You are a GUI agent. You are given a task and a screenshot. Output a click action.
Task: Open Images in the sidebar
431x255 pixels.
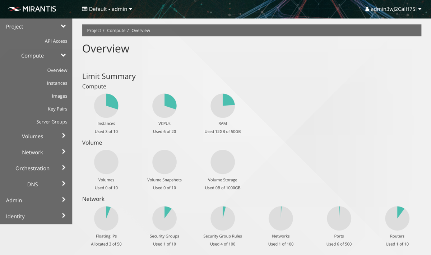[x=60, y=96]
